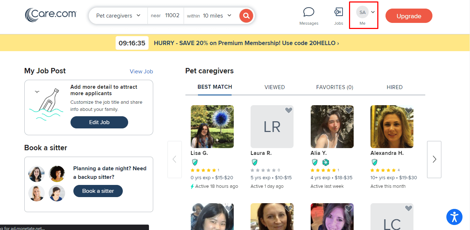Click Alia Y.'s green shield badge
The width and height of the screenshot is (470, 230).
315,162
